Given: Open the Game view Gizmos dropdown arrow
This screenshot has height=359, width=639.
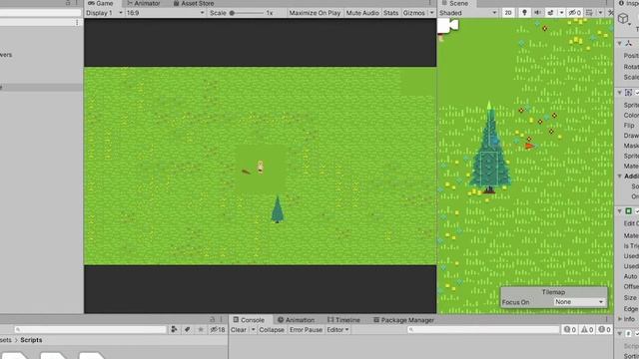Looking at the screenshot, I should (x=431, y=13).
